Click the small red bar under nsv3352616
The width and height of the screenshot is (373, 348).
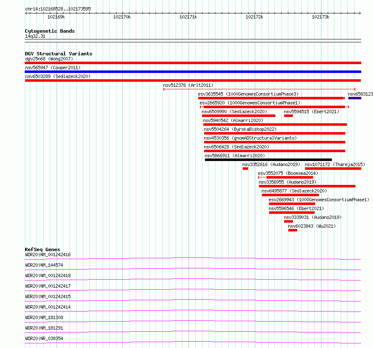[x=245, y=169]
